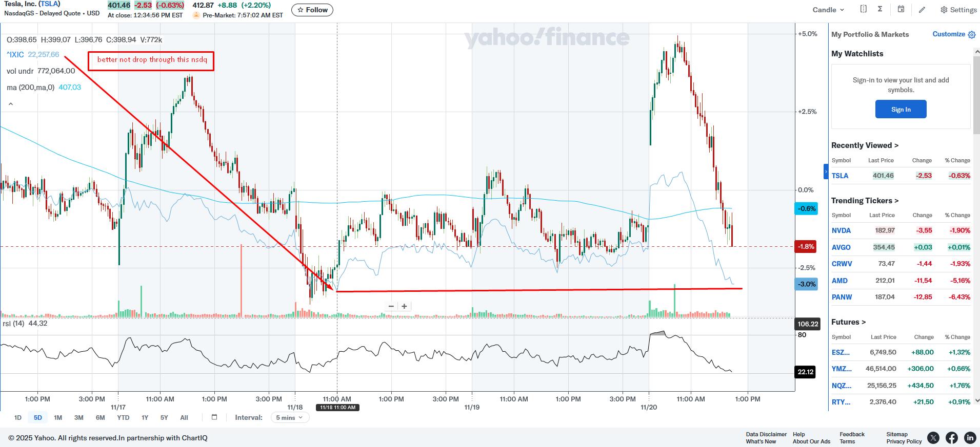This screenshot has height=447, width=980.
Task: Expand the Futures section
Action: pyautogui.click(x=848, y=322)
